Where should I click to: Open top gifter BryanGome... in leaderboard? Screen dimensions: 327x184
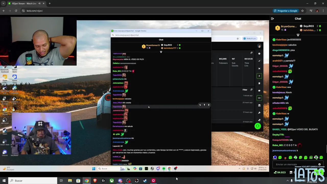(286, 28)
